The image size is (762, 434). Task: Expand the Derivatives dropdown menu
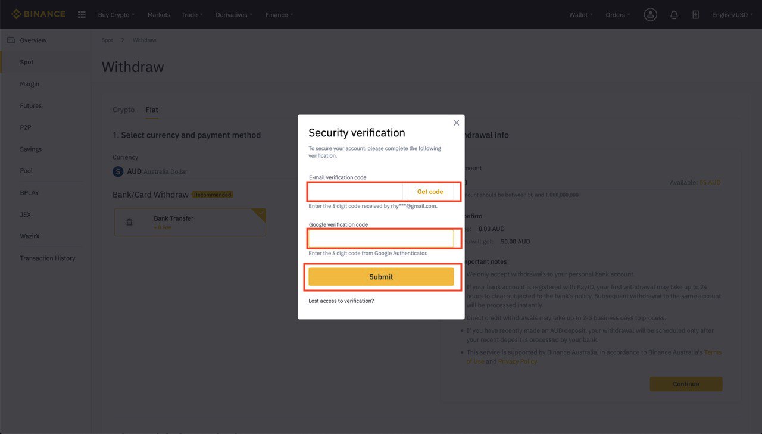233,15
